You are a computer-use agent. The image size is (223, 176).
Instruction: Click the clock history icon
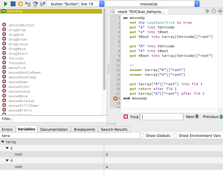214,11
